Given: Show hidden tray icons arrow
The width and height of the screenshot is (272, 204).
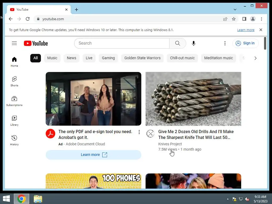Looking at the screenshot, I should click(228, 199).
